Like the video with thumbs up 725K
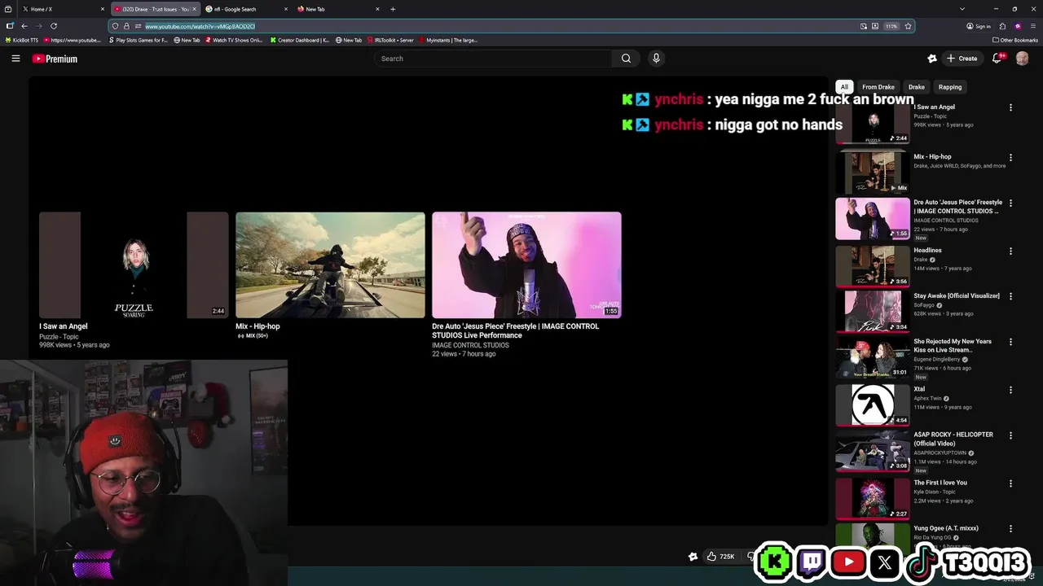Screen dimensions: 1043x586 tap(720, 557)
